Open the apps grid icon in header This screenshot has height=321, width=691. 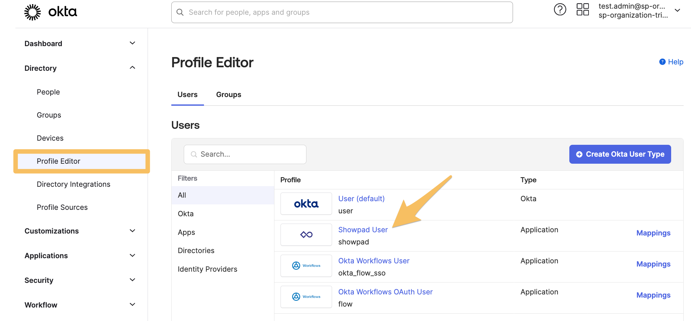click(583, 10)
